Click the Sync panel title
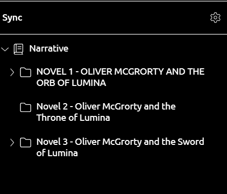 pyautogui.click(x=12, y=18)
